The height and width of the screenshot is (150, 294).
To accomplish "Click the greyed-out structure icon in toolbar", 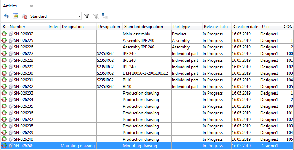I will pyautogui.click(x=104, y=16).
